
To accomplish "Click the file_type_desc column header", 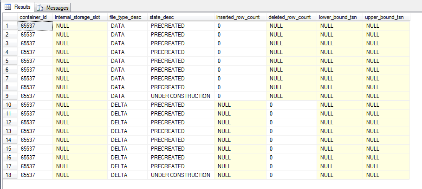I will [126, 17].
